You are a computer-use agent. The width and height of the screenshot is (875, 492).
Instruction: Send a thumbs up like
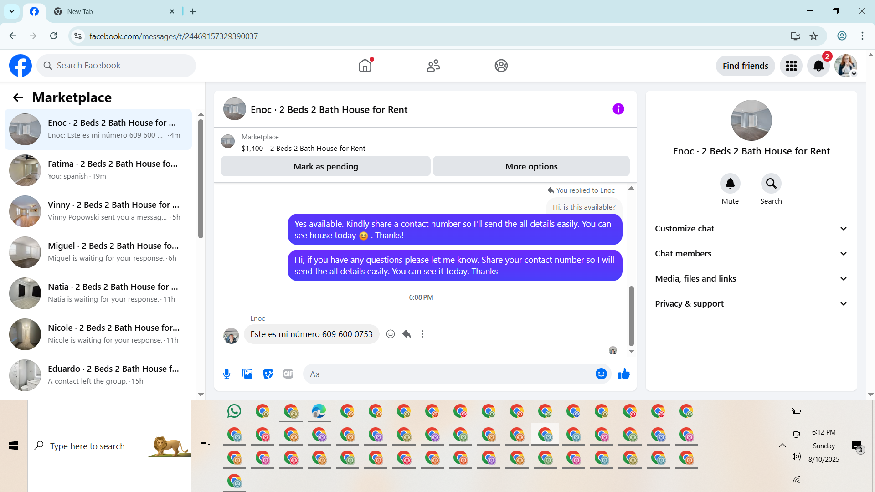[624, 374]
